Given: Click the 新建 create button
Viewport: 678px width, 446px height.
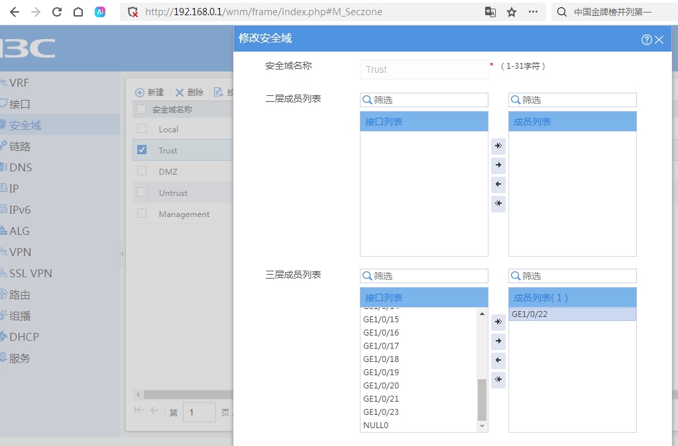Looking at the screenshot, I should coord(150,93).
